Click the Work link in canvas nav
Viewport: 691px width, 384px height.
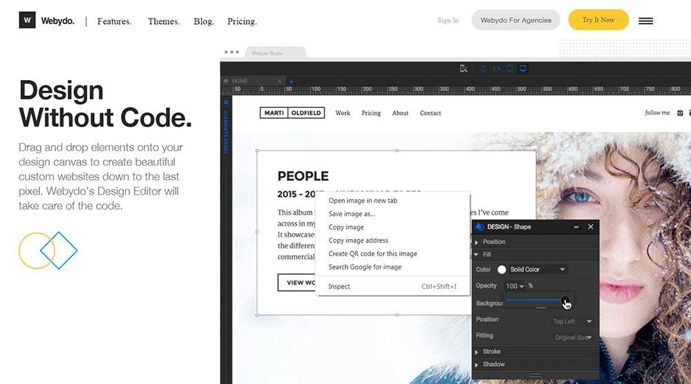tap(343, 113)
